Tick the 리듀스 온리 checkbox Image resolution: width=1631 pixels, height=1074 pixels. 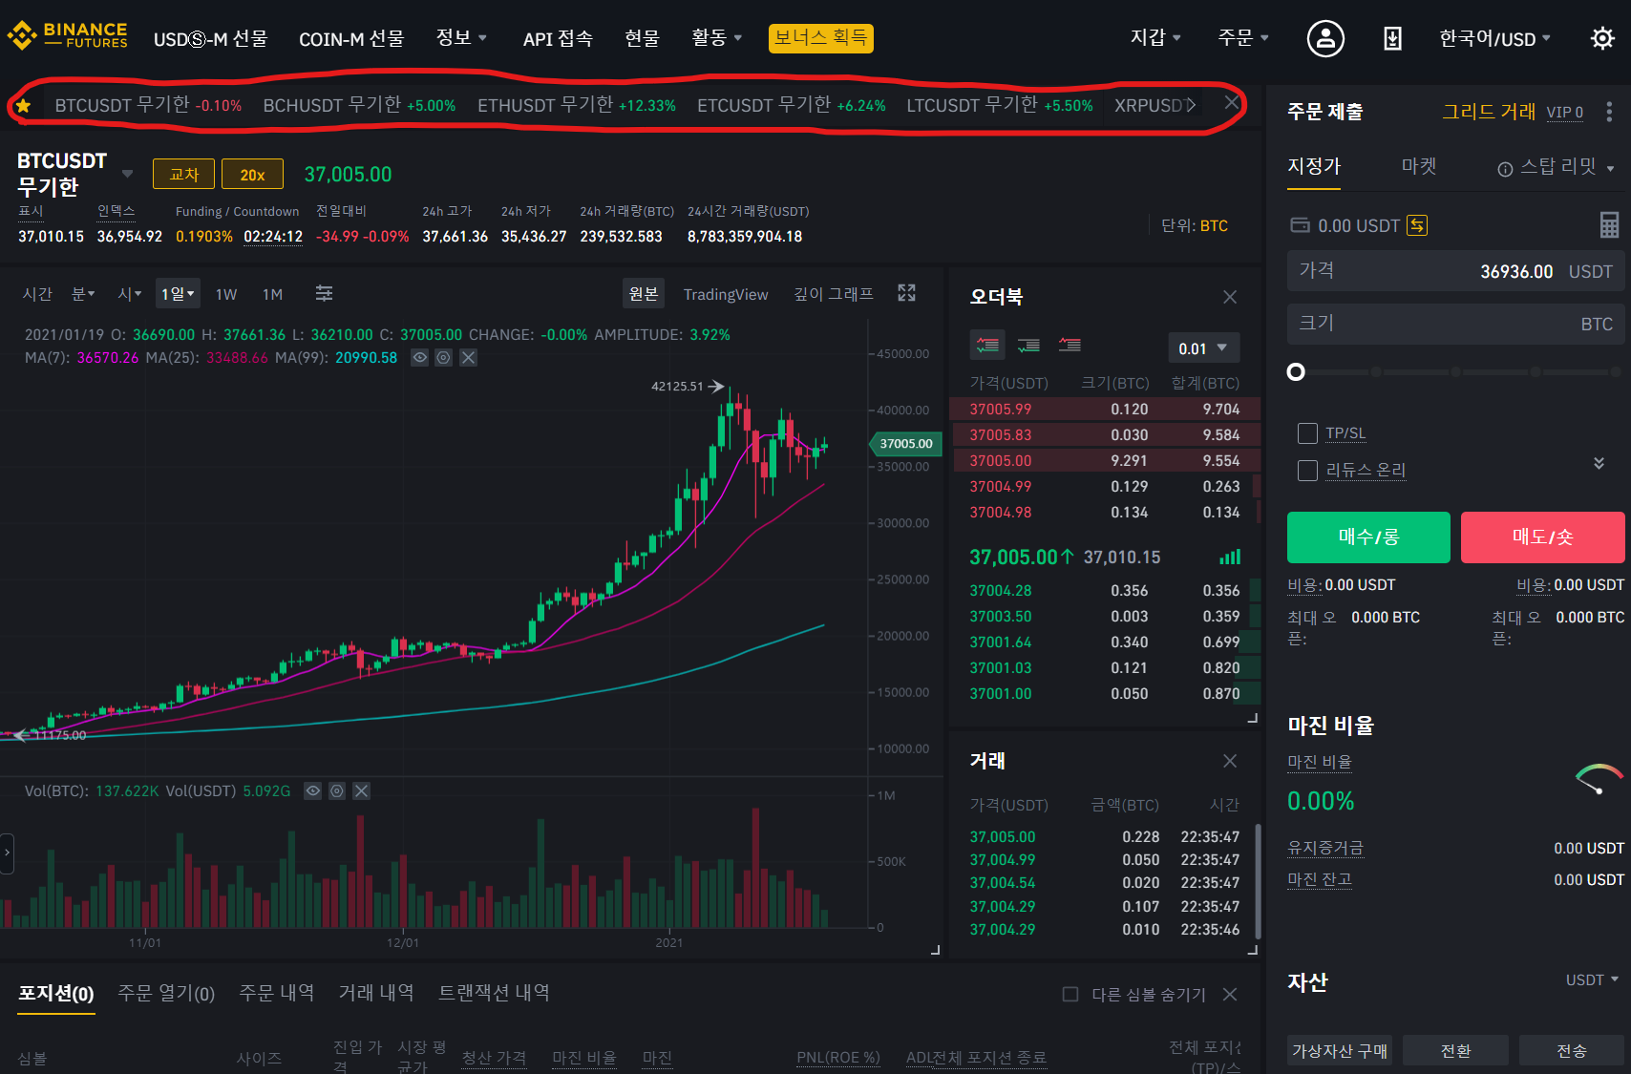coord(1307,471)
